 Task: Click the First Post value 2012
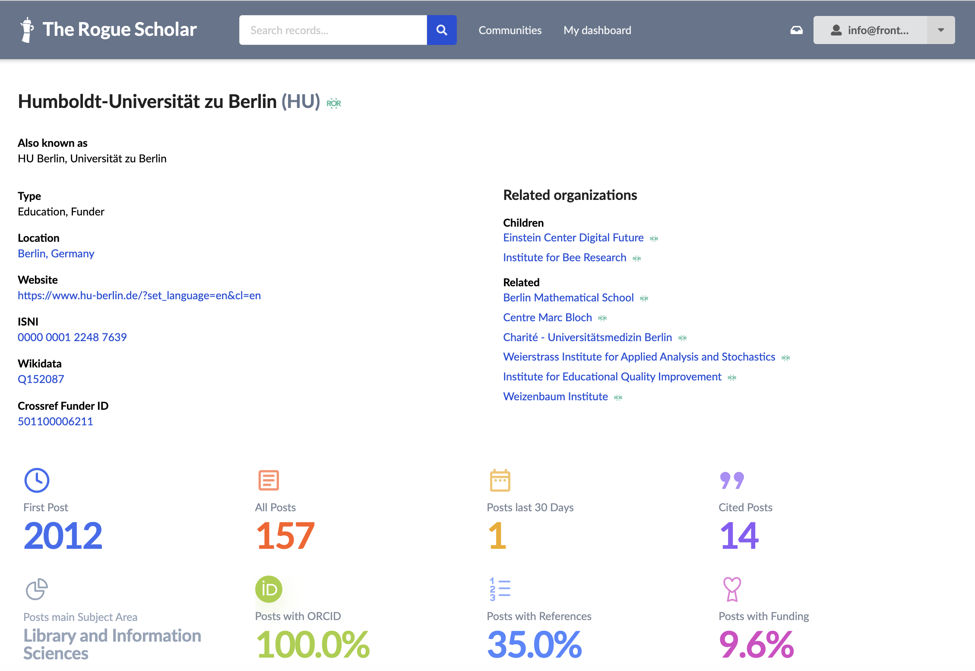pyautogui.click(x=63, y=535)
